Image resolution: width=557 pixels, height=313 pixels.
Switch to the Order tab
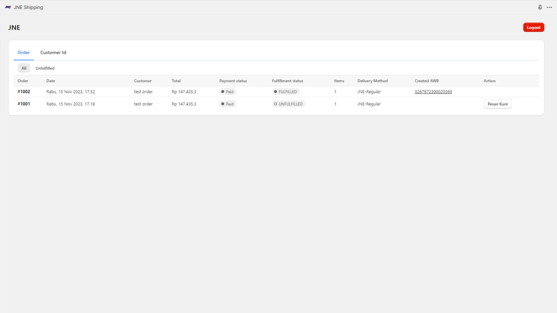(23, 53)
